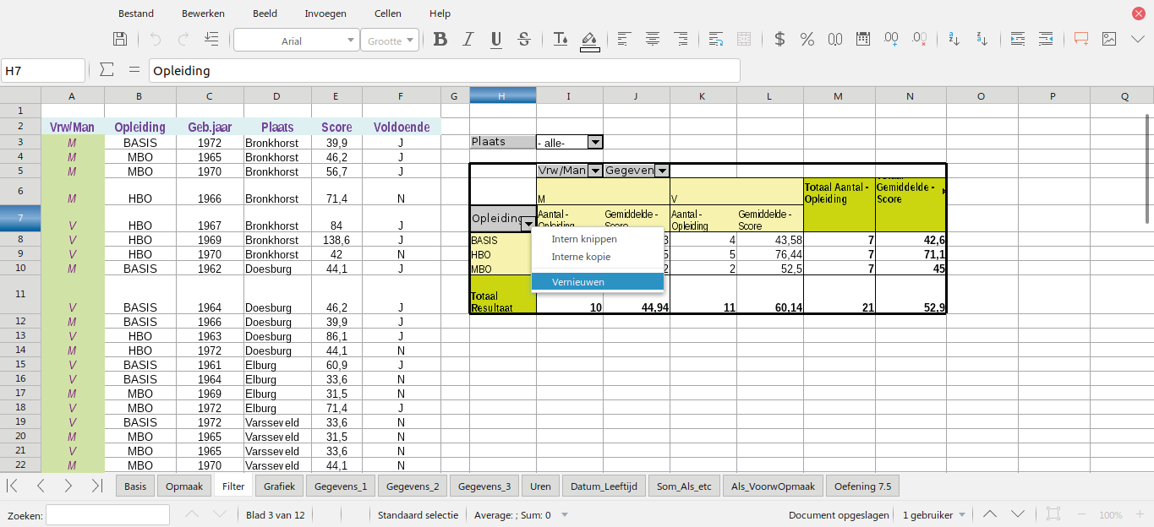
Task: Expand the Plaats filter dropdown arrow
Action: [x=595, y=143]
